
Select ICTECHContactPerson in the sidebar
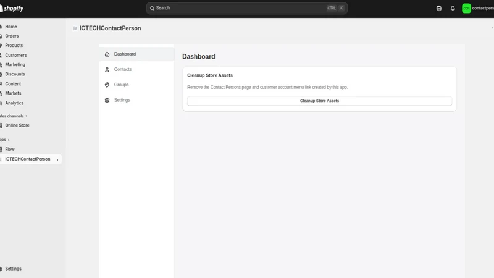pos(27,159)
